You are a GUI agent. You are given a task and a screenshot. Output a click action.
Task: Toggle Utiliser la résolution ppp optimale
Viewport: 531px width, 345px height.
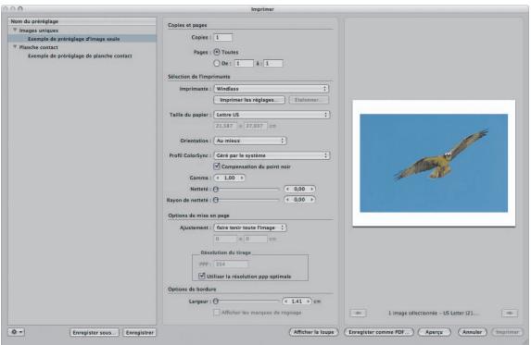tap(202, 276)
